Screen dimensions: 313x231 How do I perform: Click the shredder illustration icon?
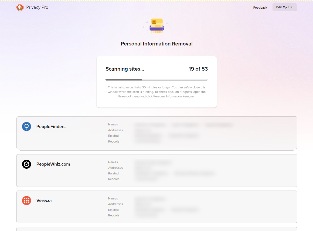click(156, 26)
